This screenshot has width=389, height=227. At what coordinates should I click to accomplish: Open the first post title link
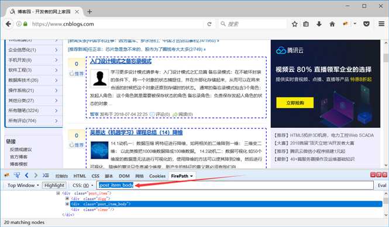pyautogui.click(x=121, y=61)
